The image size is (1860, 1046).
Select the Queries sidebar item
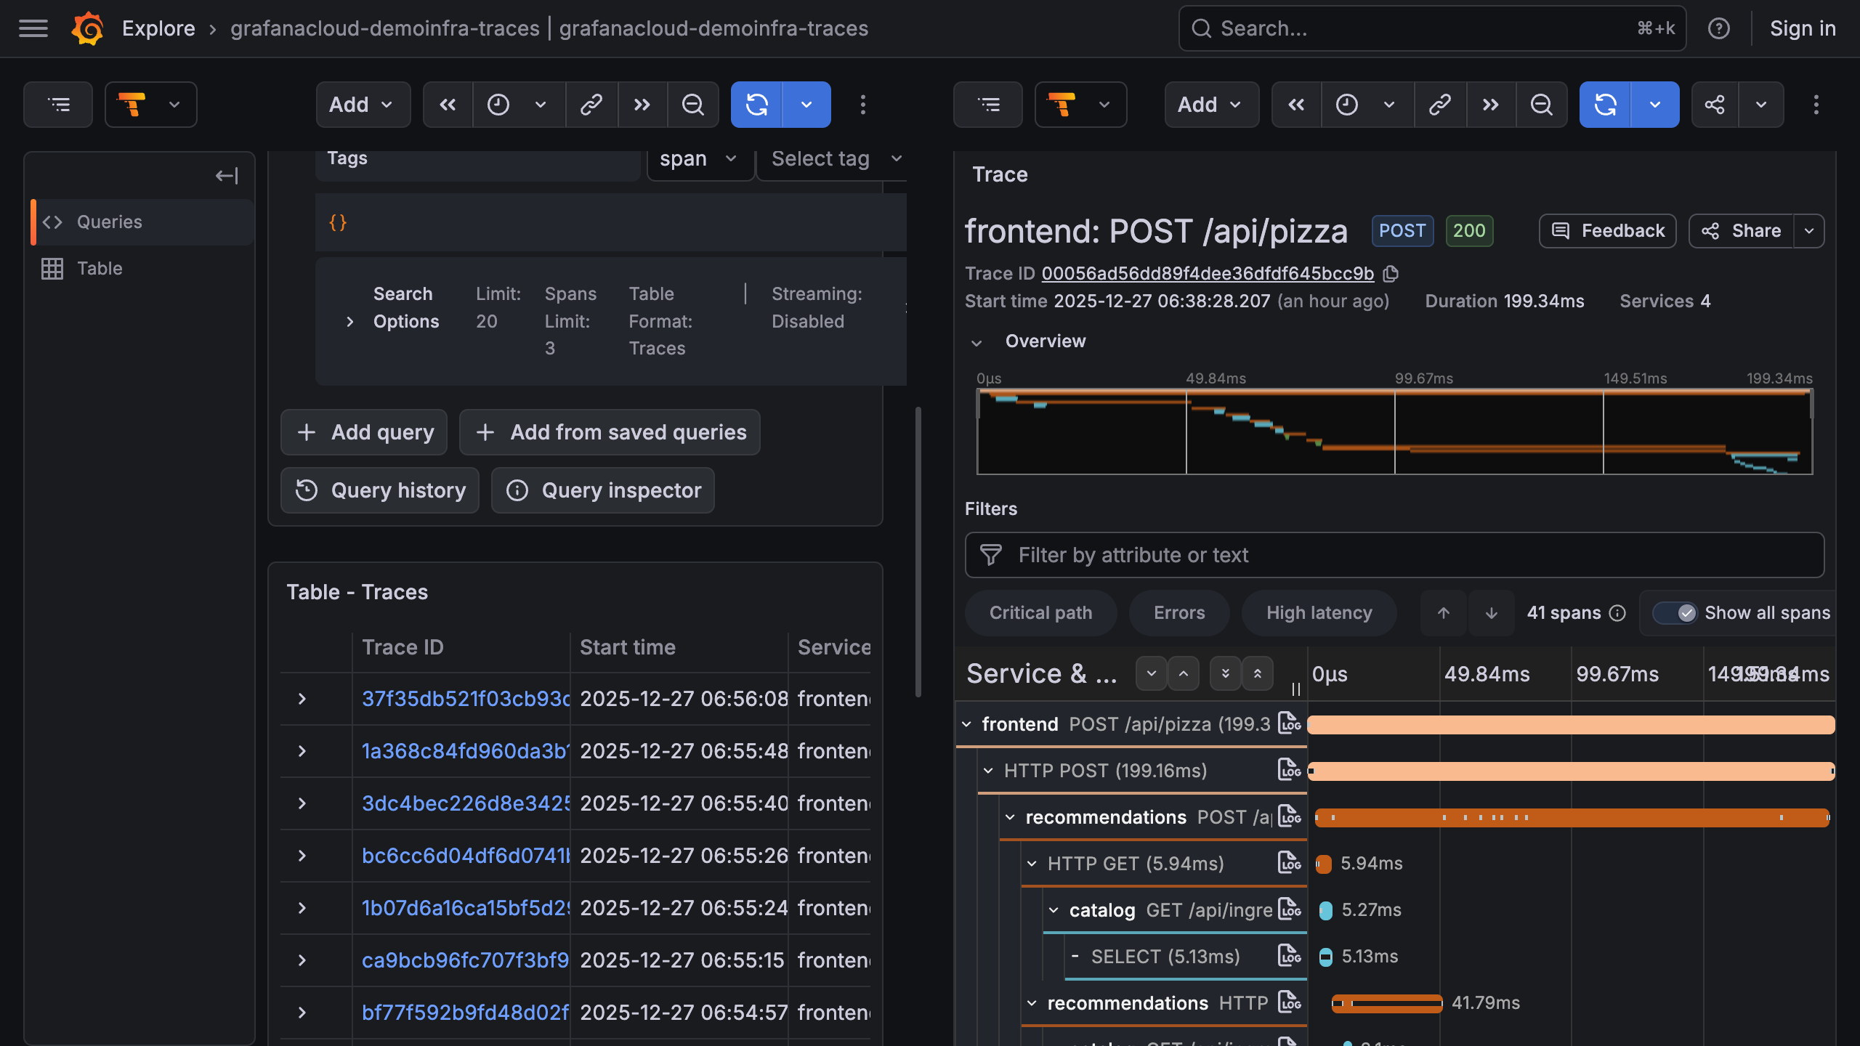point(110,222)
